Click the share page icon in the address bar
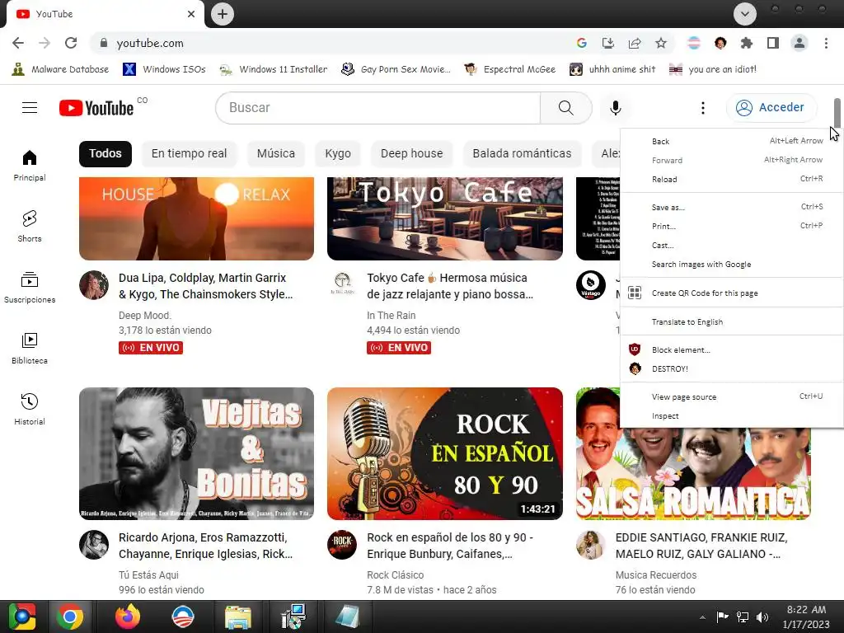This screenshot has height=633, width=844. 635,43
